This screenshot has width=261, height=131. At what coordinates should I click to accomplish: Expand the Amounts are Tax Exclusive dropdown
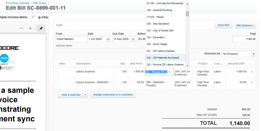click(253, 54)
